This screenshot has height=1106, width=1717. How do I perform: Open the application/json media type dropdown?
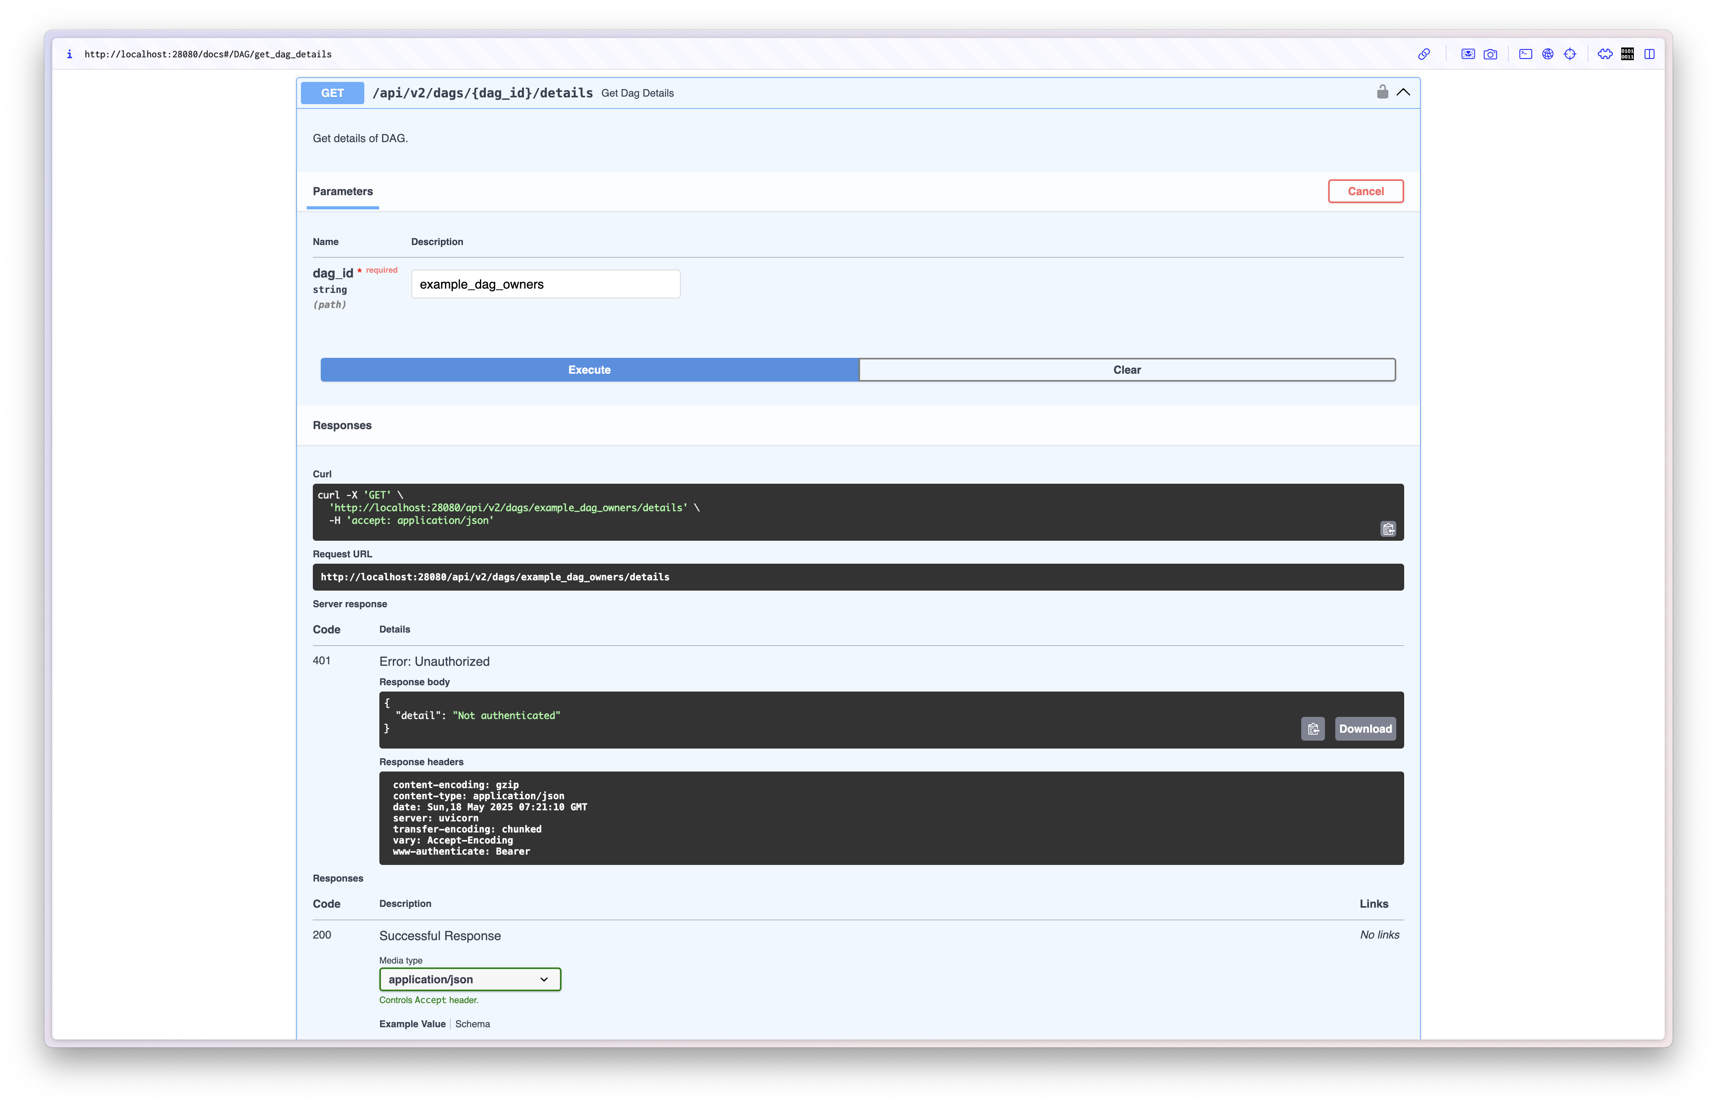click(470, 979)
